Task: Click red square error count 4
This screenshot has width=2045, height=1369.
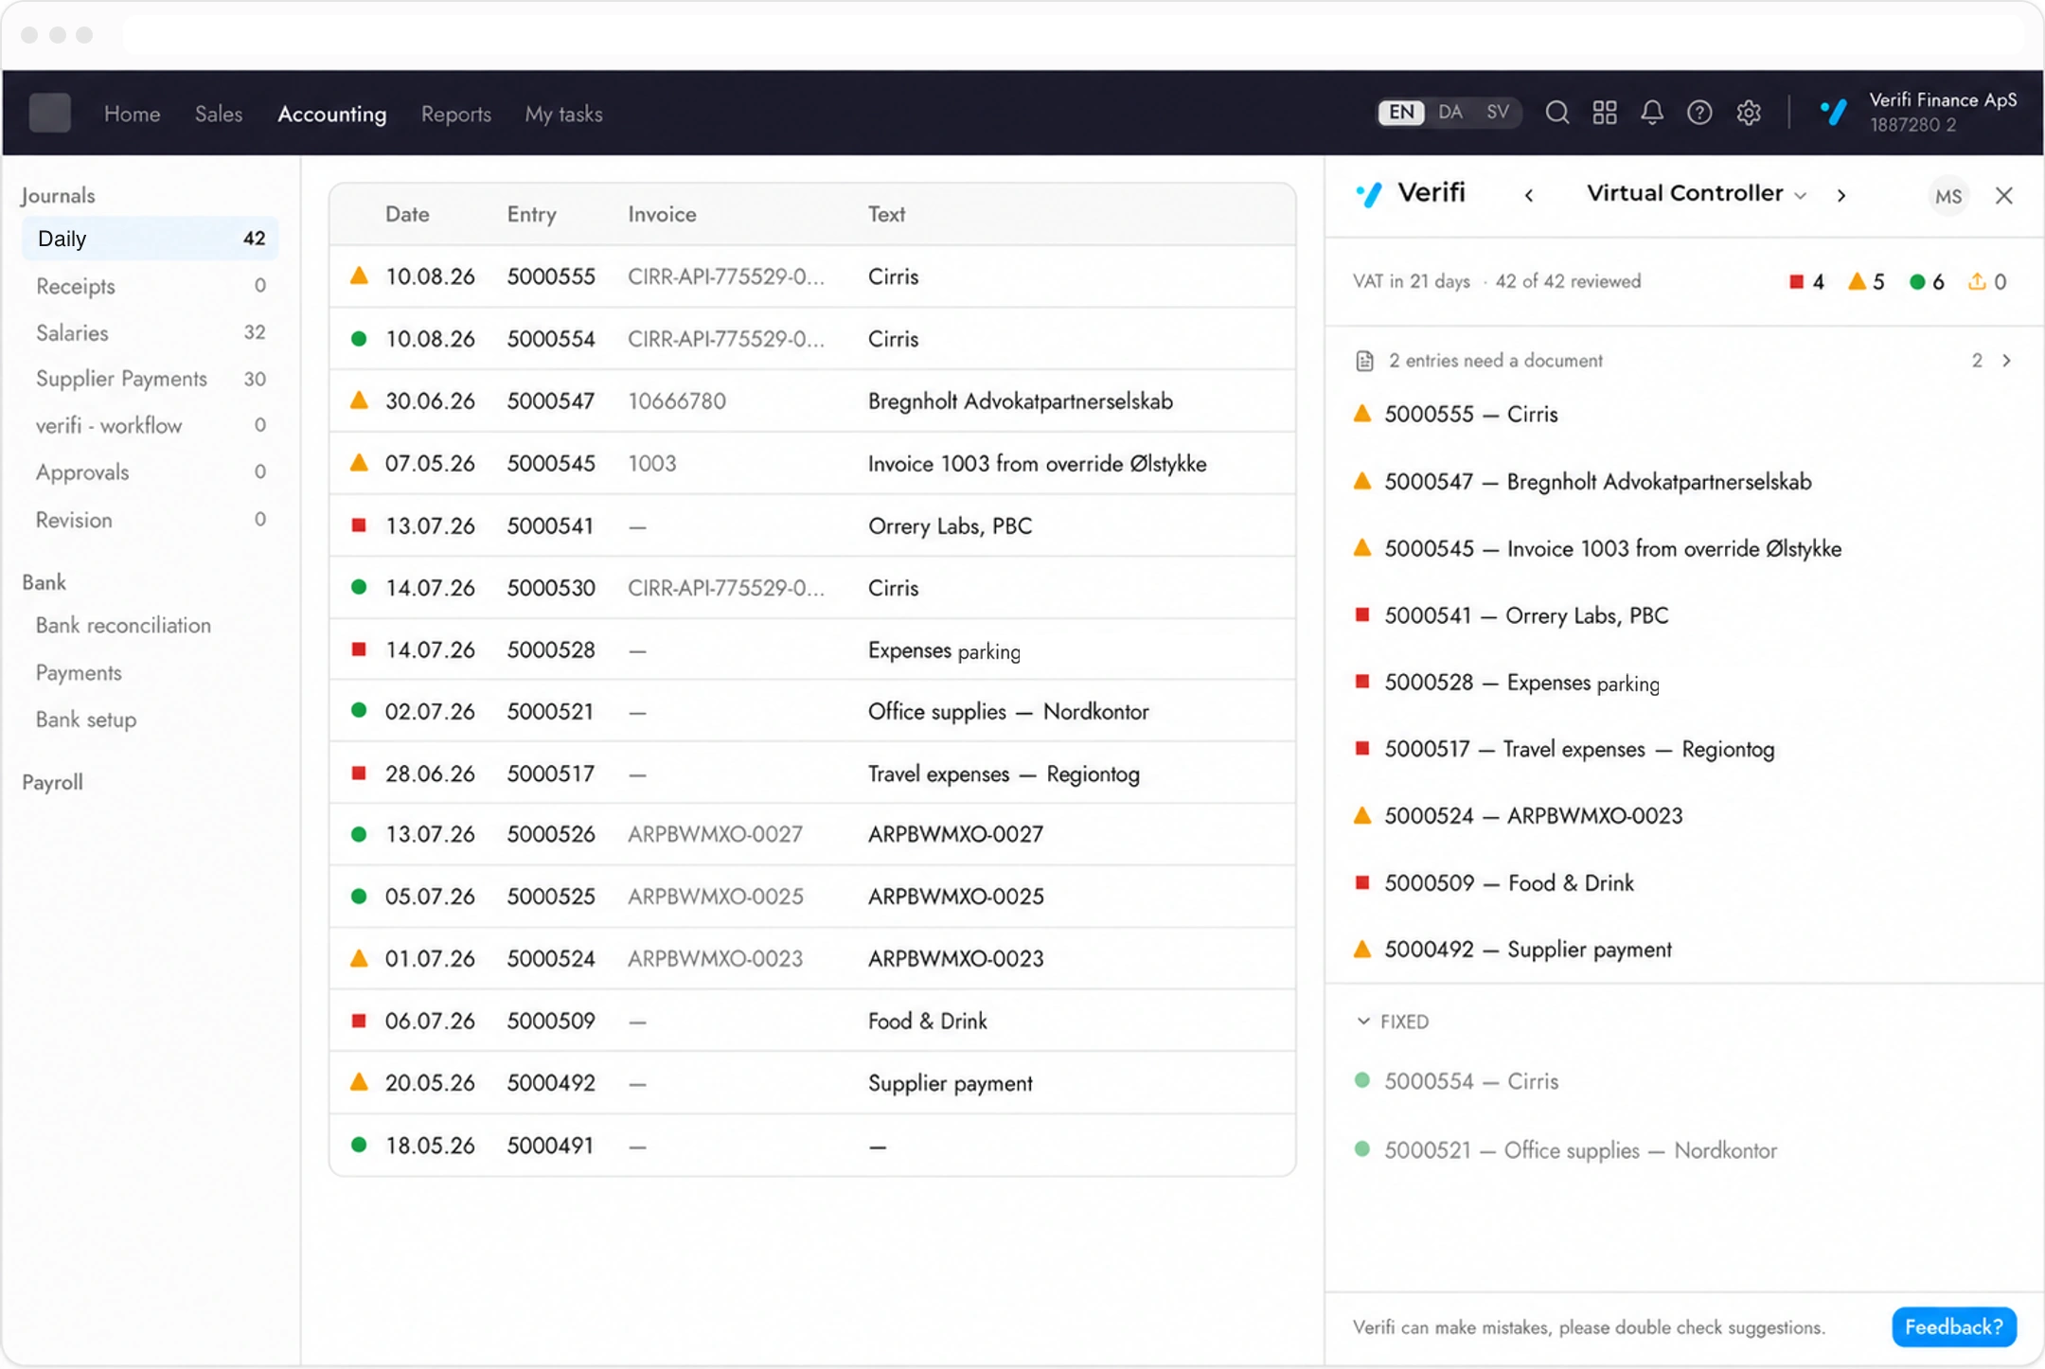Action: pos(1806,282)
